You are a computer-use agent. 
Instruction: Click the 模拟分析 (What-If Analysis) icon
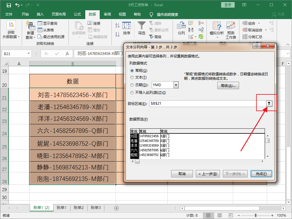tap(217, 28)
